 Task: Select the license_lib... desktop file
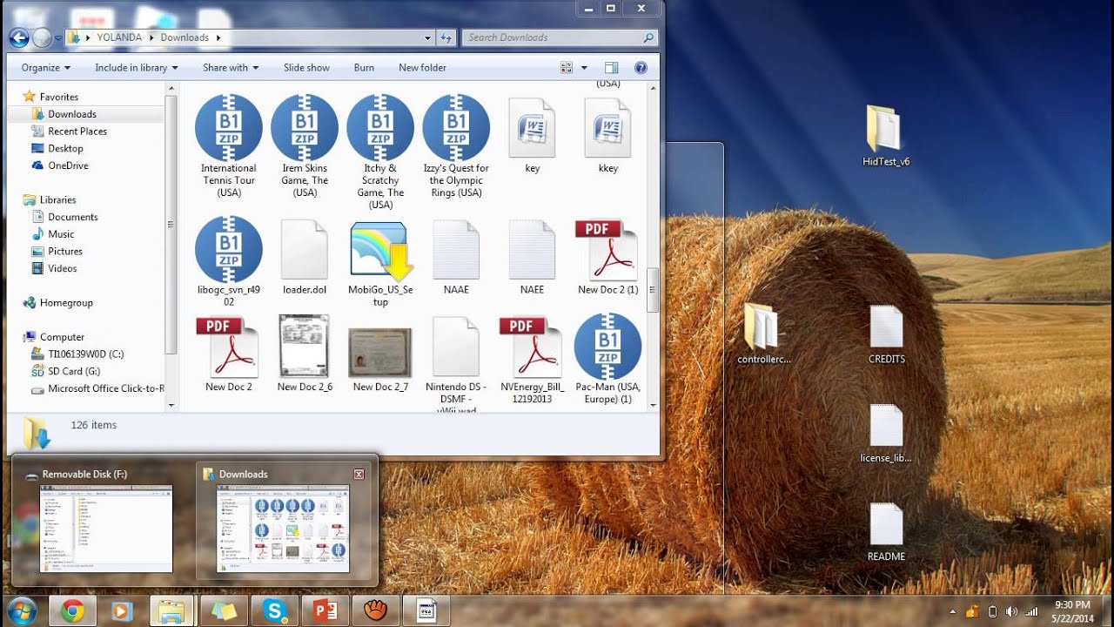pyautogui.click(x=886, y=433)
